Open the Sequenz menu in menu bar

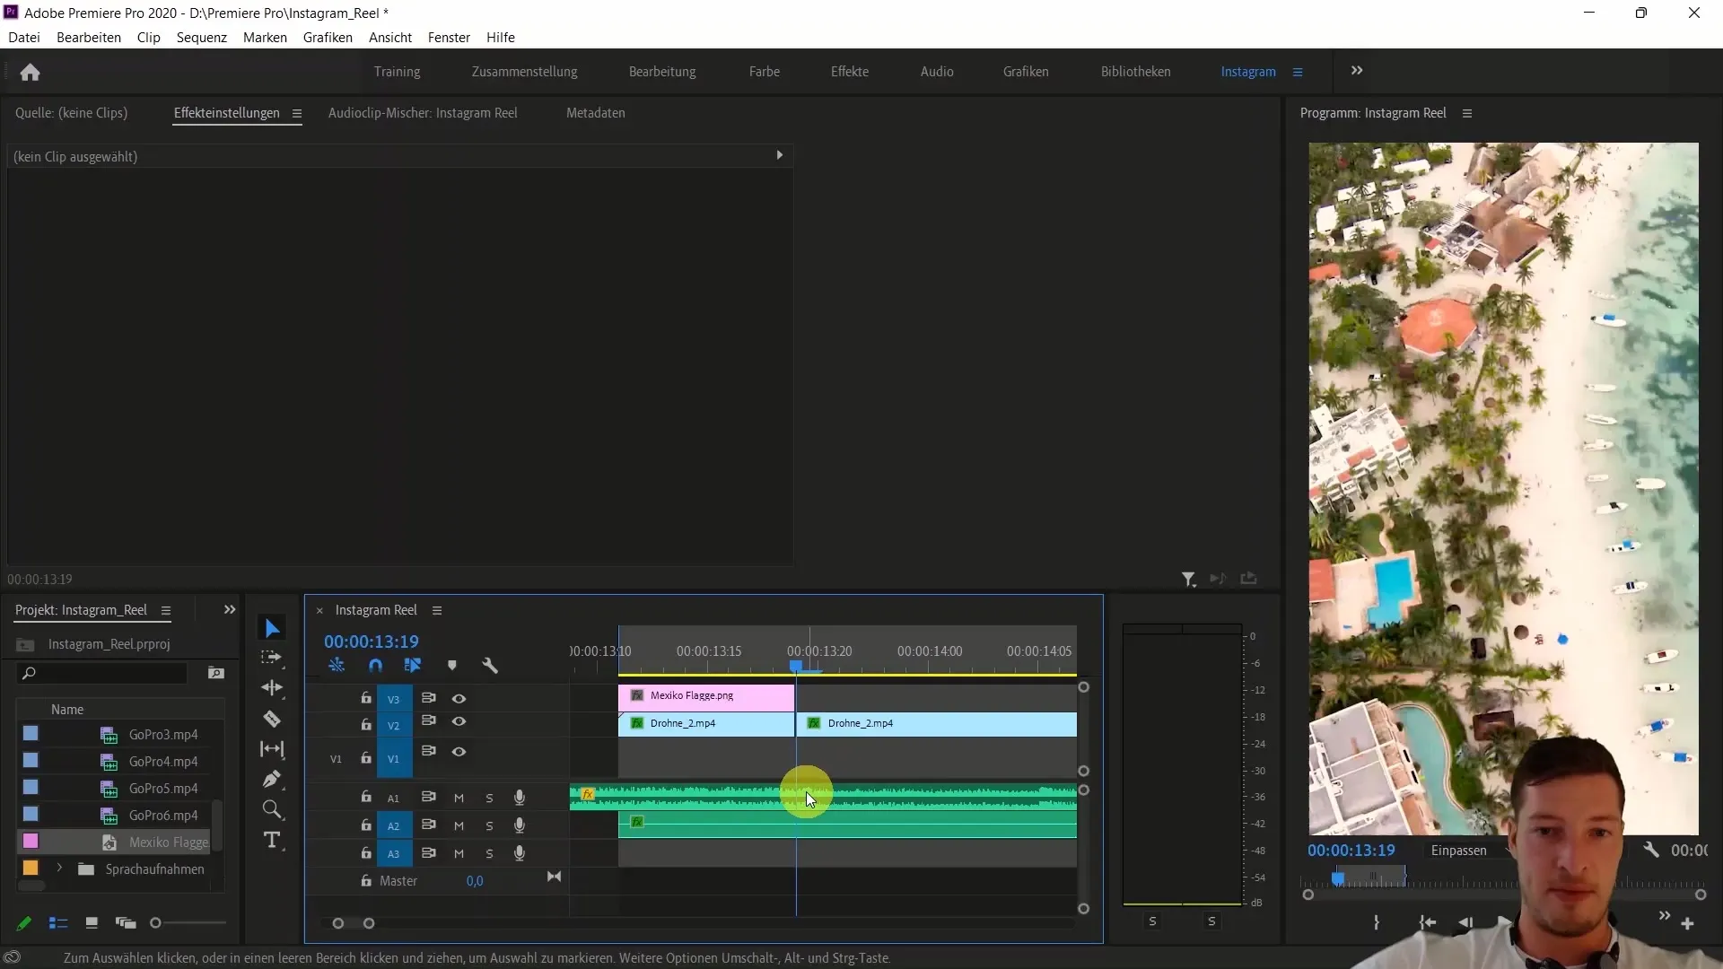tap(201, 37)
